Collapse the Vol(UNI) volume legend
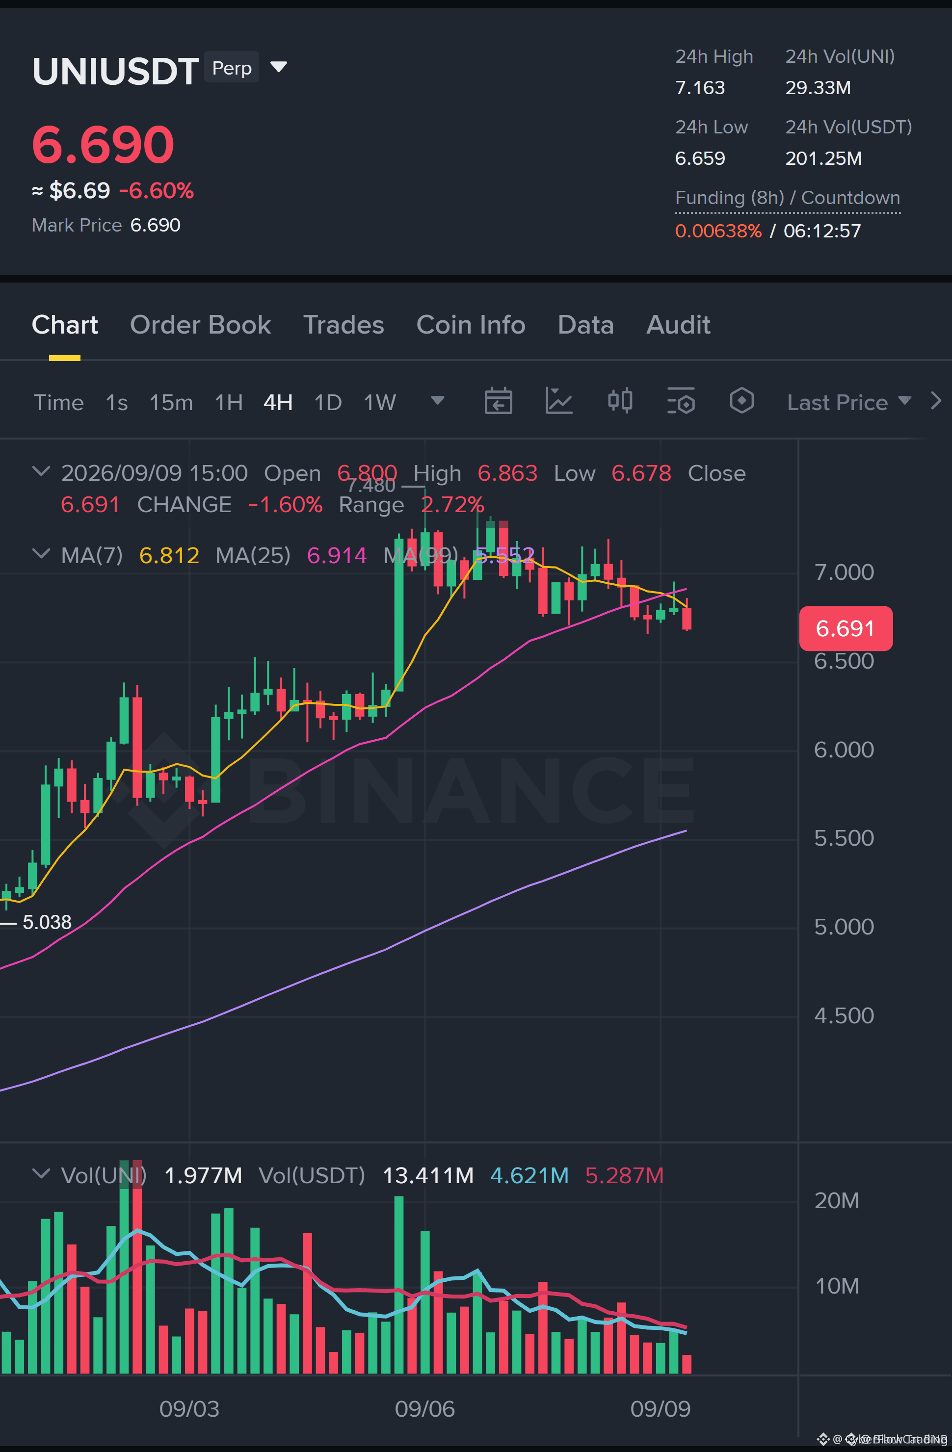Viewport: 952px width, 1452px height. click(41, 1174)
